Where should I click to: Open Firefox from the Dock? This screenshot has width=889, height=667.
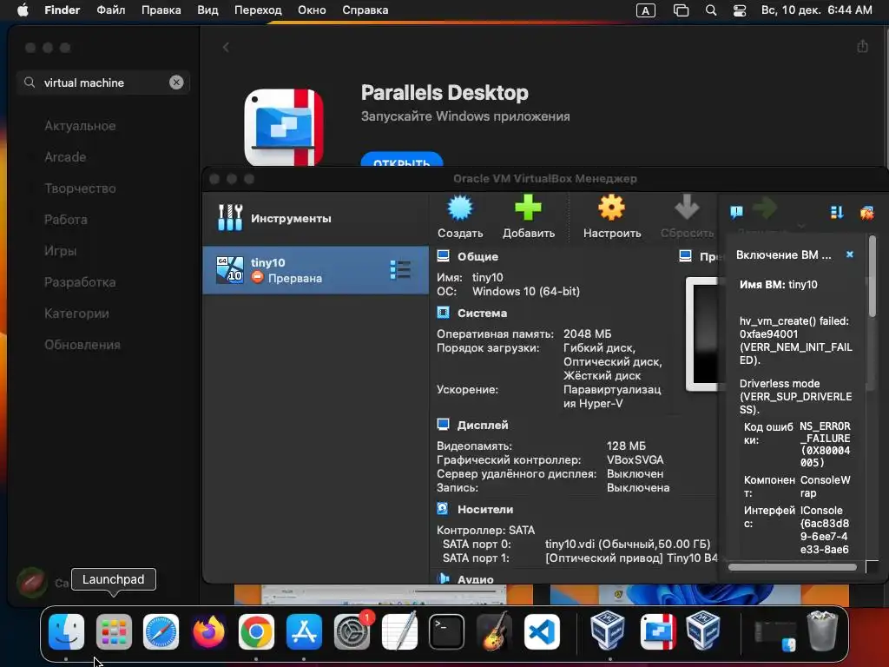click(208, 631)
